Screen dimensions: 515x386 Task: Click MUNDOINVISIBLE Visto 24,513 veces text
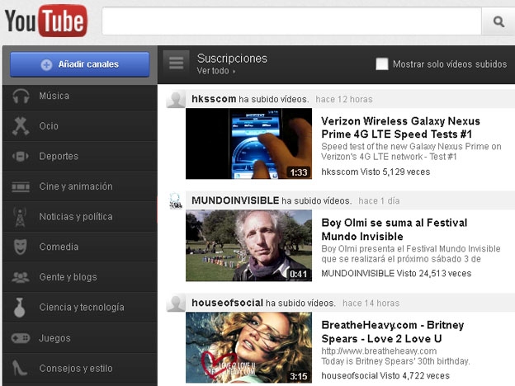pos(396,274)
